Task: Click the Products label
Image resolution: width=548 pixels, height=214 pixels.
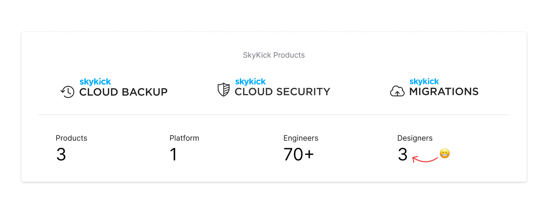Action: pos(71,138)
